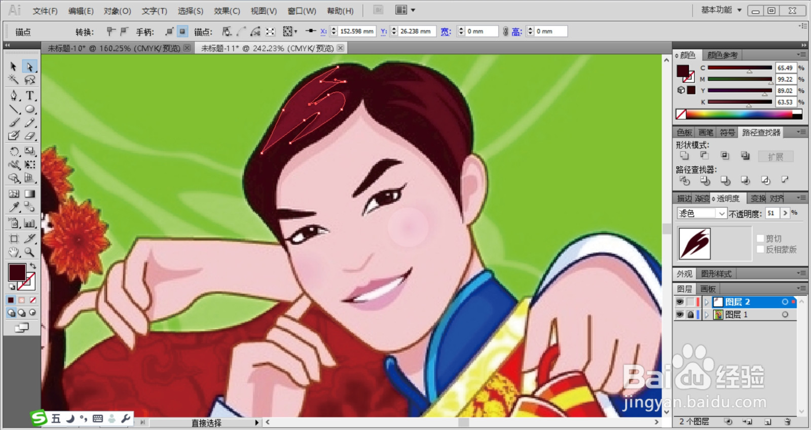Image resolution: width=811 pixels, height=430 pixels.
Task: Click the Exclude shape mode icon
Action: click(x=745, y=155)
